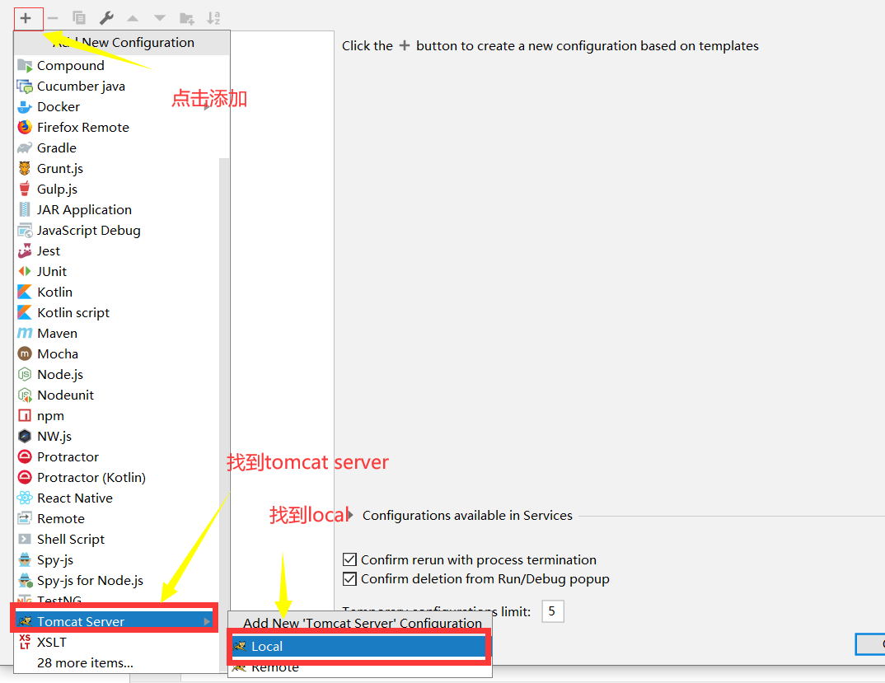885x683 pixels.
Task: Choose Maven configuration type
Action: click(x=117, y=333)
